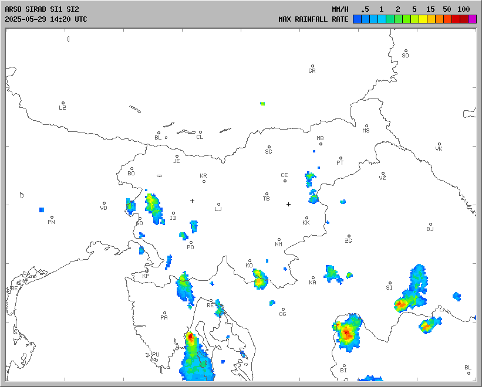Click the red storm core northeast of PU
The width and height of the screenshot is (482, 387).
(x=190, y=338)
